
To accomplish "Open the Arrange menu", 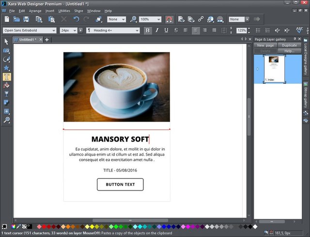I will pyautogui.click(x=35, y=11).
